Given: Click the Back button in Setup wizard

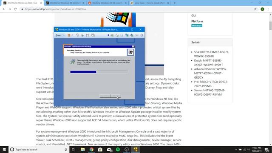Looking at the screenshot, I should point(105,96).
